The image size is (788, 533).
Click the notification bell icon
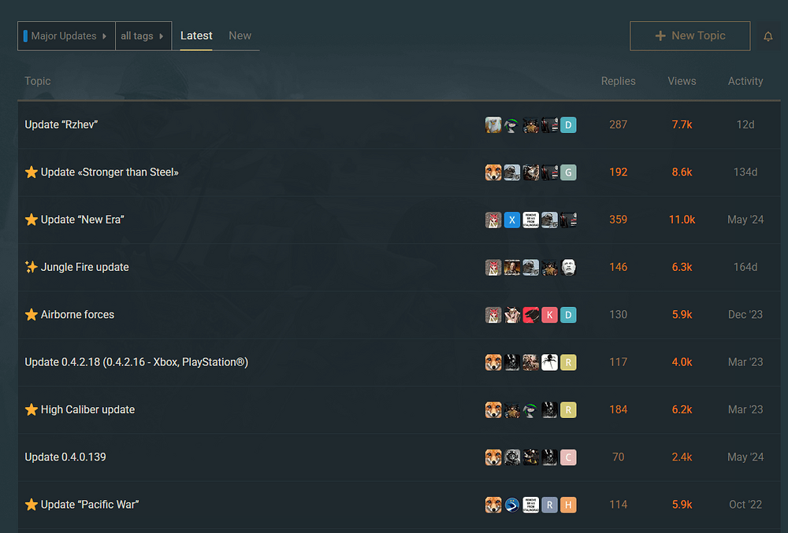(768, 36)
